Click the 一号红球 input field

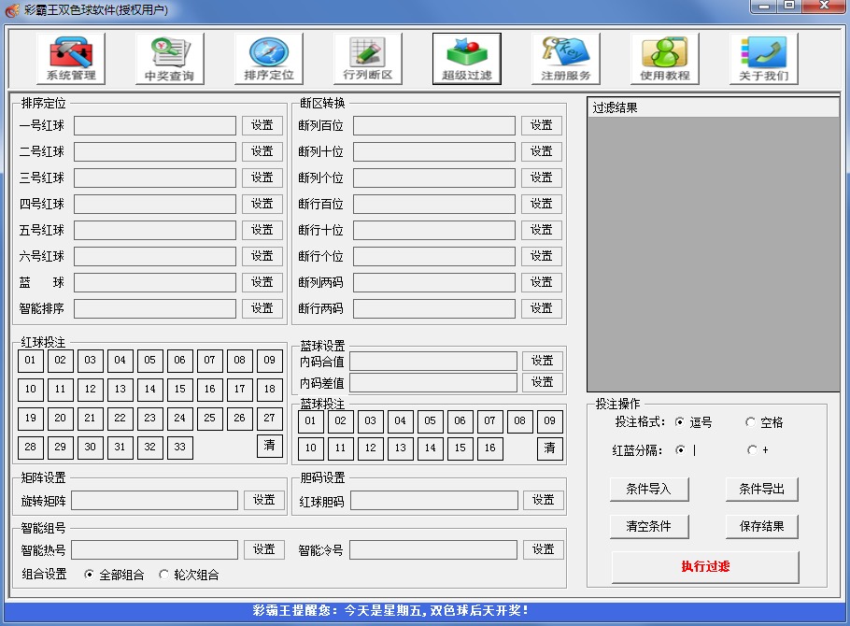(x=154, y=125)
